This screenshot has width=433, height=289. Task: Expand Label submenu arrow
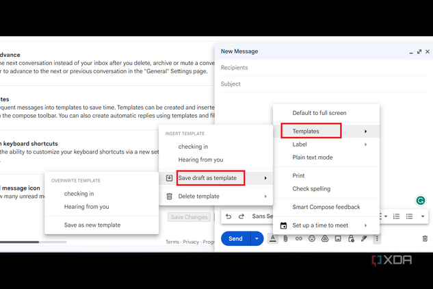tap(365, 144)
